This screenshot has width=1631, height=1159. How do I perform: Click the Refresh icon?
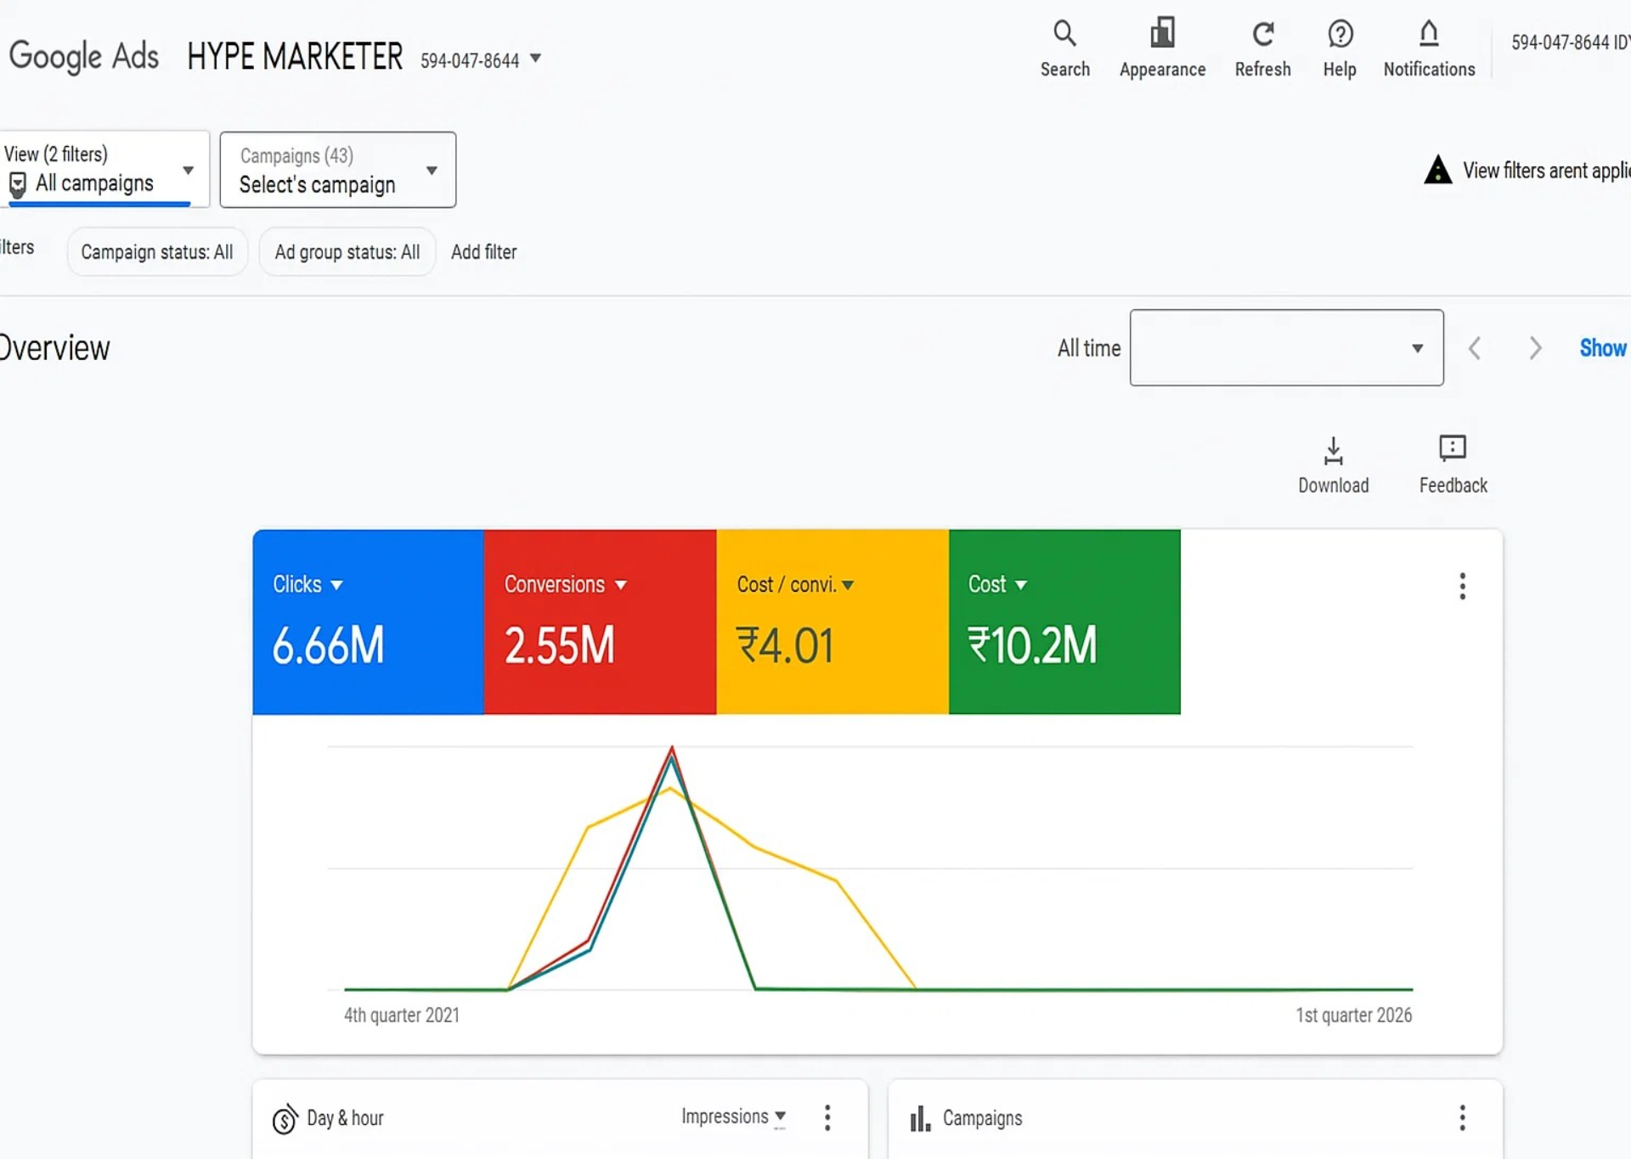coord(1262,34)
